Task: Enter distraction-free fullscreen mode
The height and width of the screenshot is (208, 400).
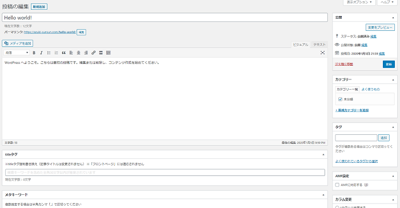Action: click(322, 53)
